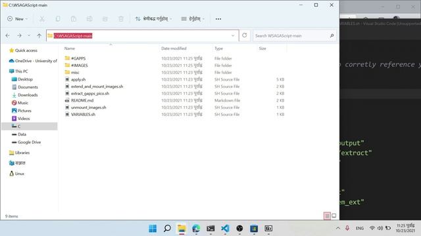This screenshot has height=236, width=421.
Task: Open Downloads in sidebar
Action: pyautogui.click(x=25, y=95)
